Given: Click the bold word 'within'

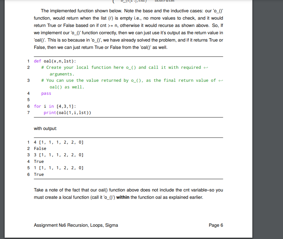Looking at the screenshot, I should tap(123, 197).
